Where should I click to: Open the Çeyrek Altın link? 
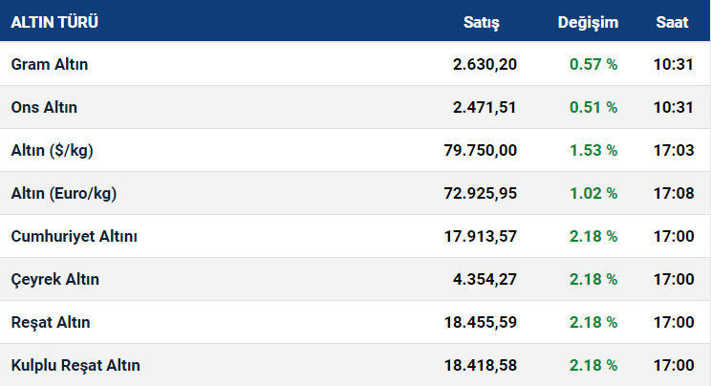point(54,279)
